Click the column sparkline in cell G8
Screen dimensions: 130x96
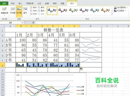click(x=74, y=65)
